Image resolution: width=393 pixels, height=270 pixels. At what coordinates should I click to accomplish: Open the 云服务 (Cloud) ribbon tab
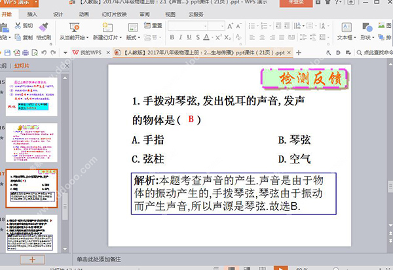196,14
